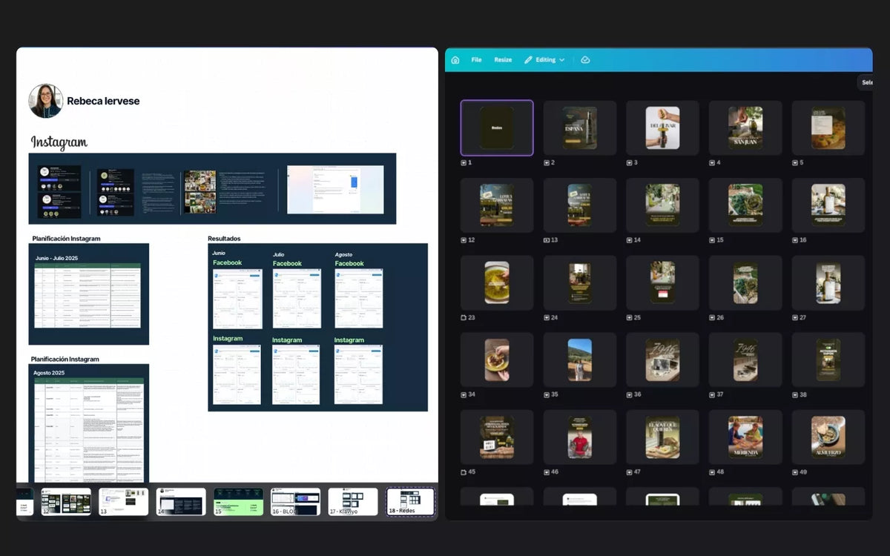
Task: Open page 4 San Juan design
Action: coord(745,128)
